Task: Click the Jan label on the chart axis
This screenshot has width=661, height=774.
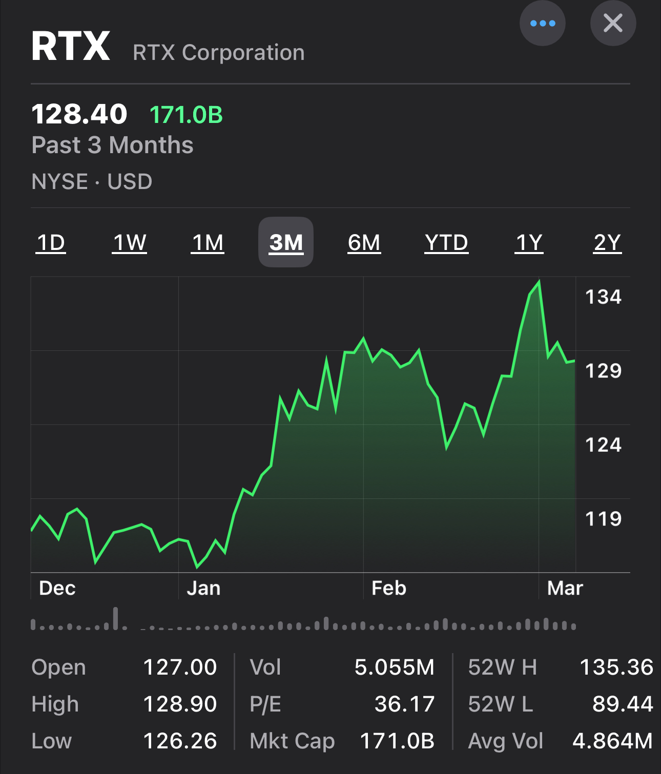Action: click(203, 588)
